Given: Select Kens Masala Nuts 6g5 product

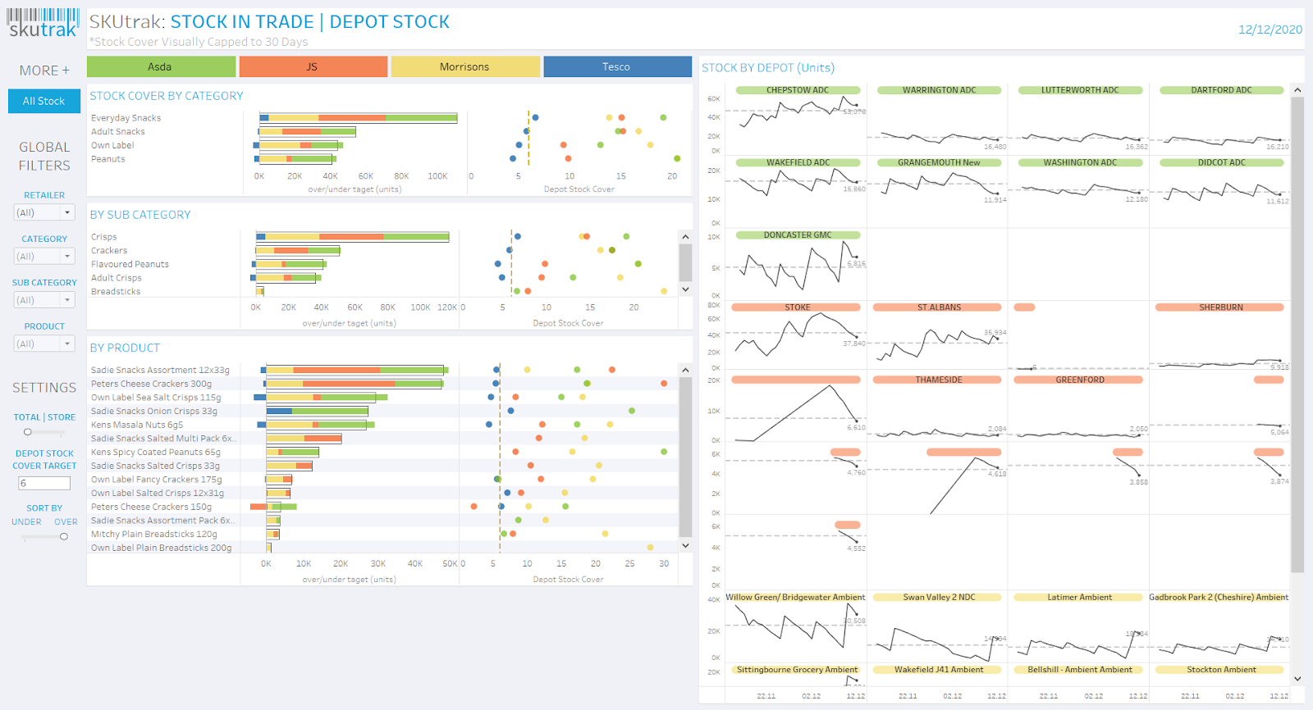Looking at the screenshot, I should coord(137,425).
